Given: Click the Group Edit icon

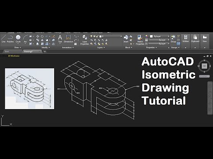Looking at the screenshot, I should point(178,40).
